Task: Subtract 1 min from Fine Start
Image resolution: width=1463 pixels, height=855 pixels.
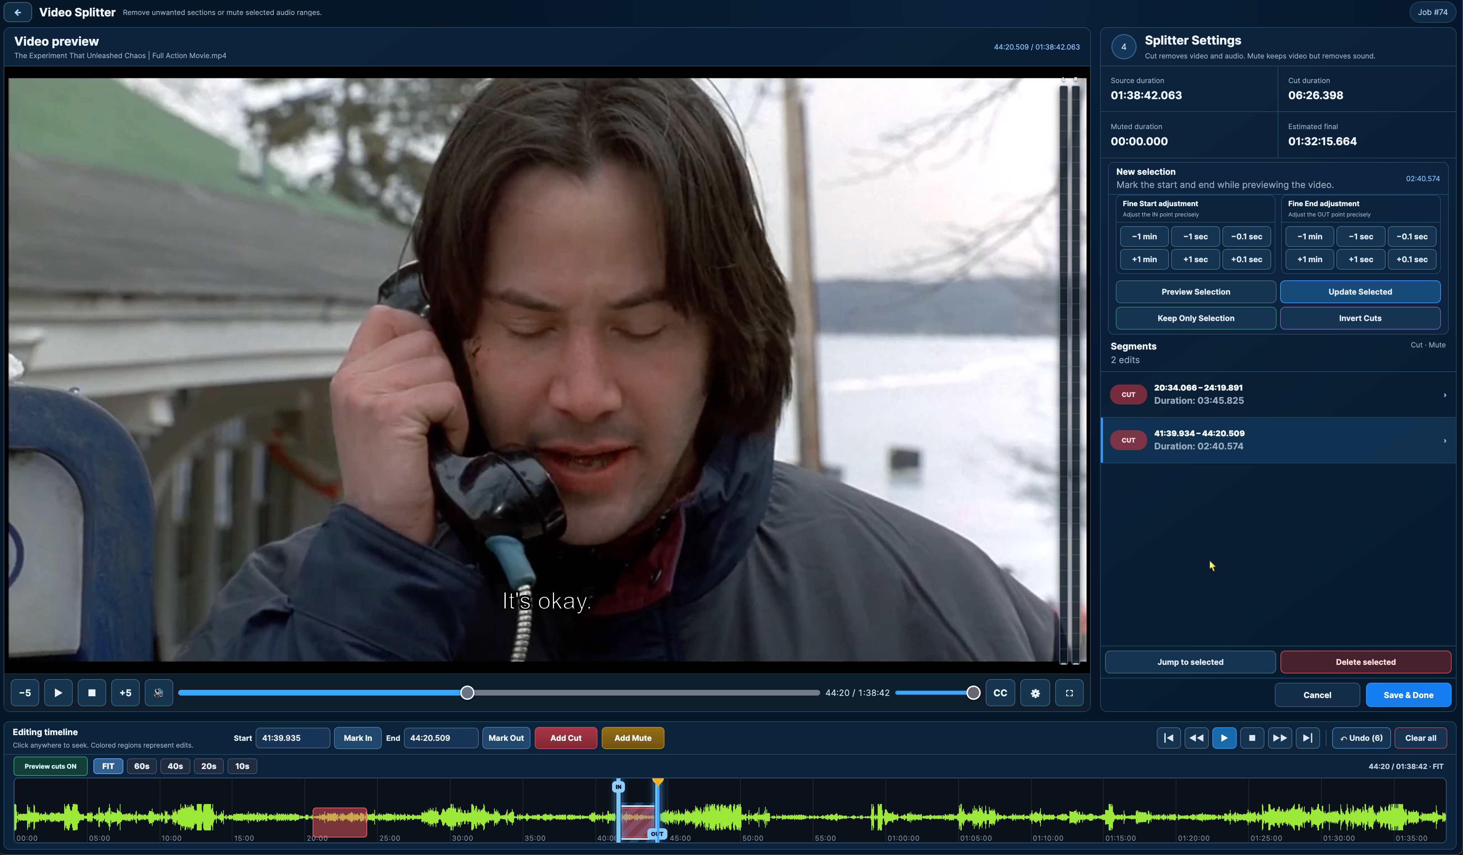Action: coord(1144,236)
